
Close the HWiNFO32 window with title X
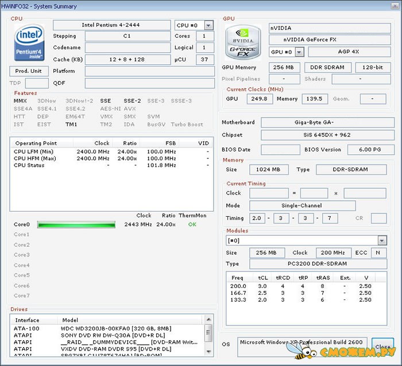coord(395,6)
